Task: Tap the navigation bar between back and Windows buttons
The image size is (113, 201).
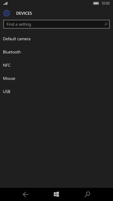Action: (41, 194)
